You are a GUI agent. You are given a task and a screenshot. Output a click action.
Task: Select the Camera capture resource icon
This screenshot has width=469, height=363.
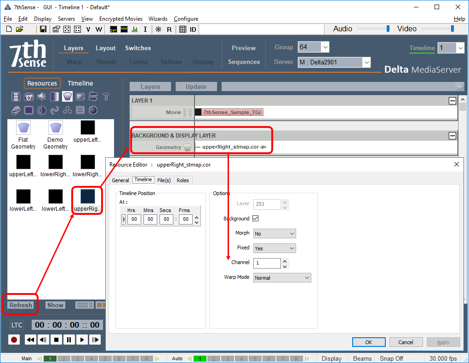[29, 97]
